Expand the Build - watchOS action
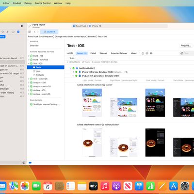The width and height of the screenshot is (194, 194). point(29,60)
